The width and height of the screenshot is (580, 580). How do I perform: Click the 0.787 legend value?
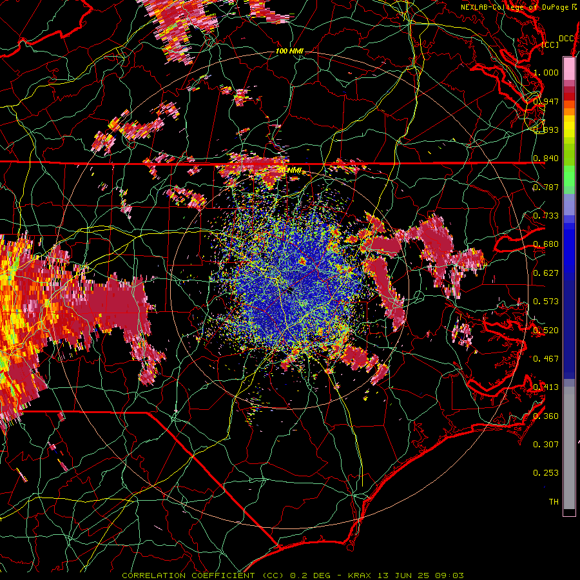546,187
